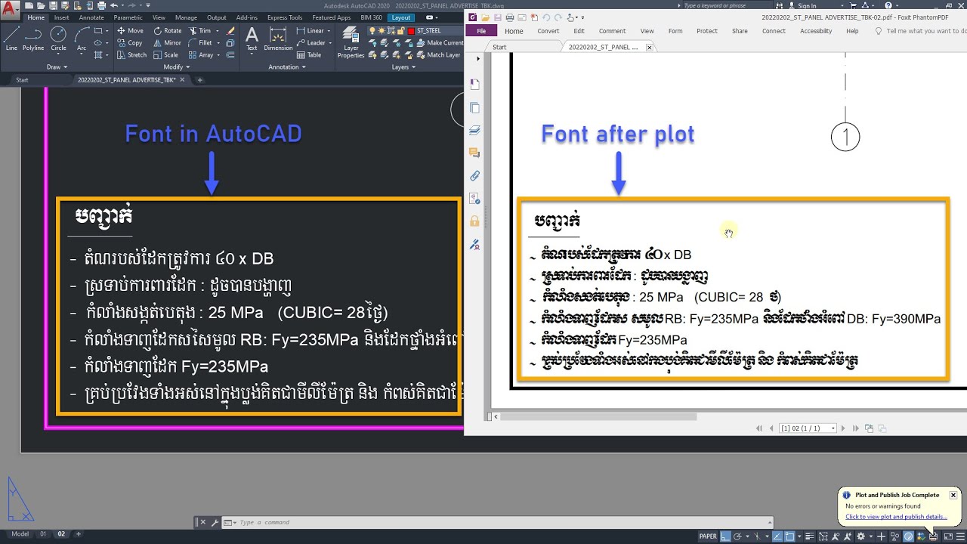Open Foxit comments panel icon

(474, 153)
